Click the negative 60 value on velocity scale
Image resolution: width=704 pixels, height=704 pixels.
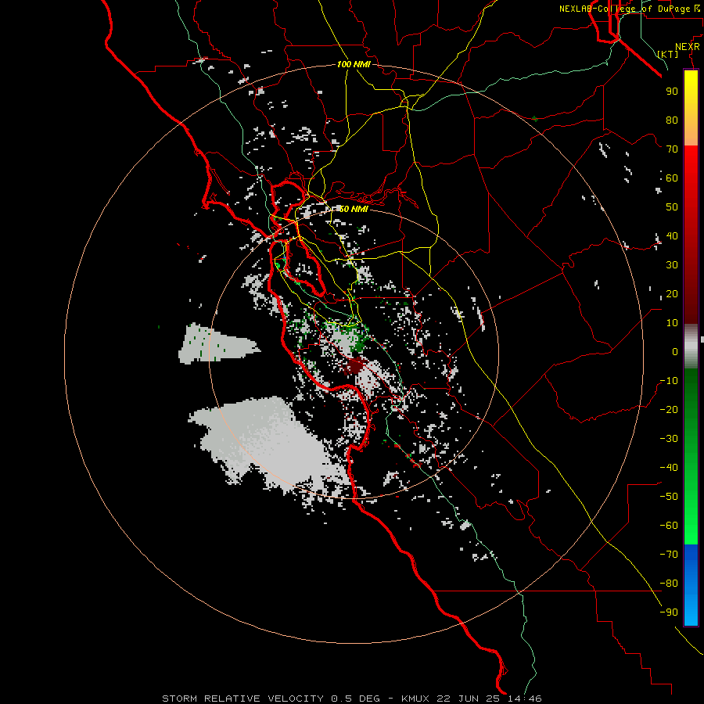[669, 526]
